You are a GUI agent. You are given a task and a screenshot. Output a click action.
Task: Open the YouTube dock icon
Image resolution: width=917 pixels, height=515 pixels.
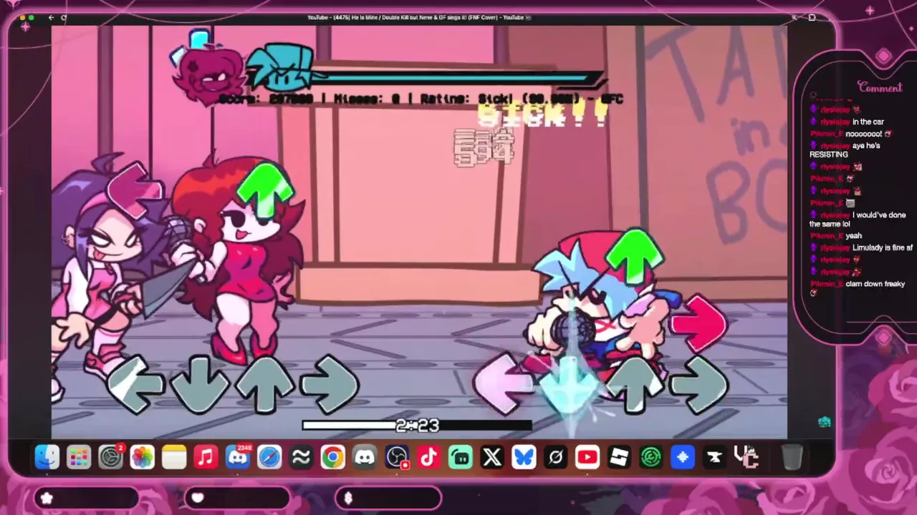[x=587, y=457]
